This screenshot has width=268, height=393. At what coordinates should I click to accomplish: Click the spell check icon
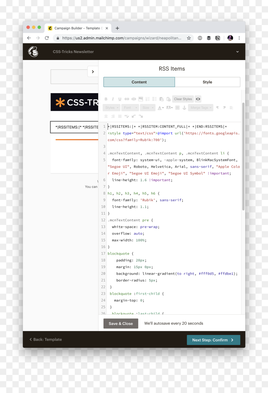click(x=127, y=116)
